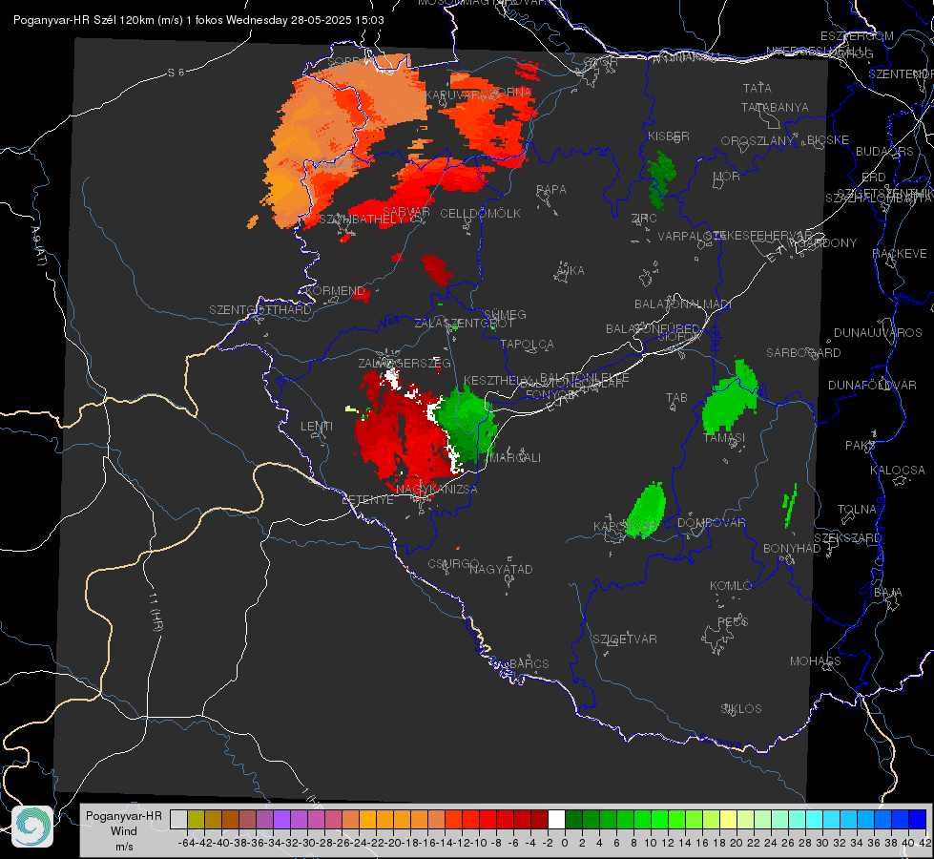Click the green echo blob north of TAMASI
This screenshot has width=934, height=859.
(x=730, y=396)
